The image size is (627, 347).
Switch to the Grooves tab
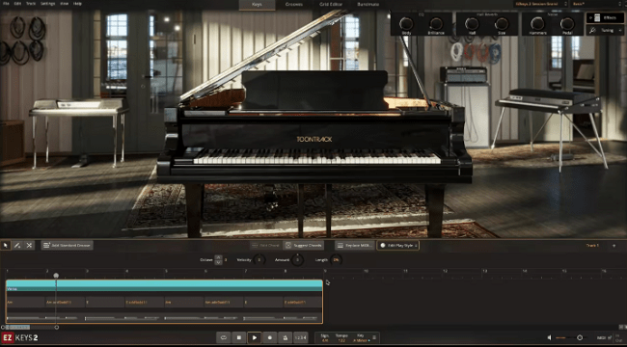click(x=294, y=5)
